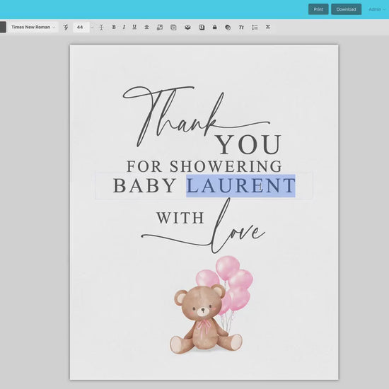Image resolution: width=389 pixels, height=389 pixels.
Task: Open the layers stack icon
Action: pos(187,27)
